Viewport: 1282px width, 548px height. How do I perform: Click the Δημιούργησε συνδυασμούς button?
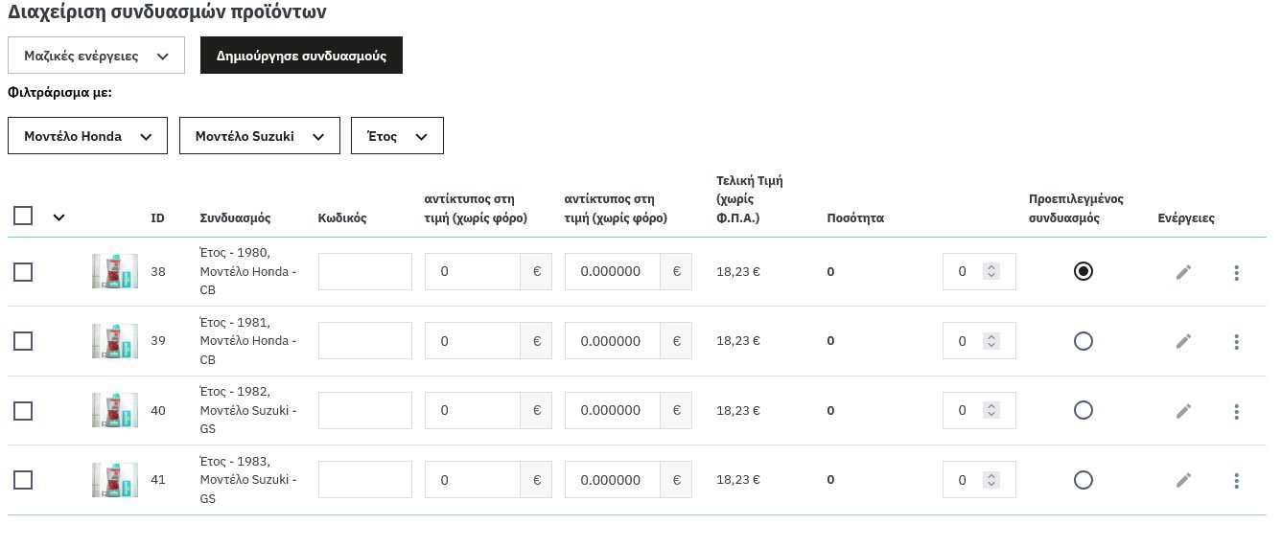tap(301, 56)
